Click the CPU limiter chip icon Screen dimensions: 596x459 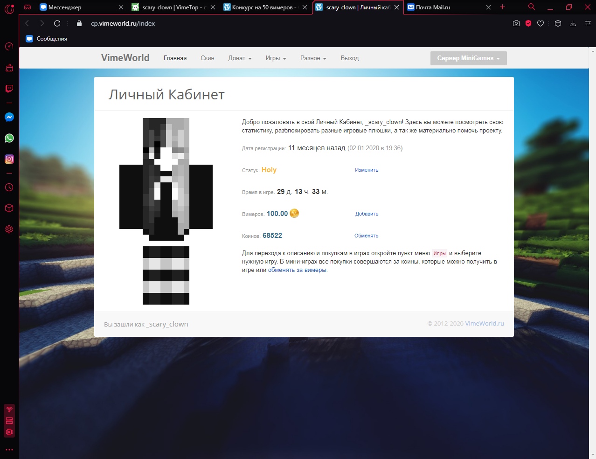pos(9,432)
